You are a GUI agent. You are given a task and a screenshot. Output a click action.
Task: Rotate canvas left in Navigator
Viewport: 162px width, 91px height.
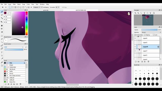145,13
